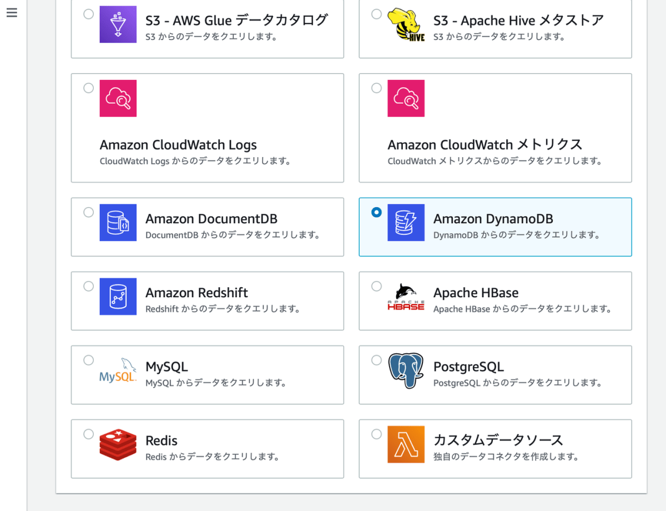666x511 pixels.
Task: Click 'DocumentDB からのデータをクエリします。' description
Action: pos(233,235)
